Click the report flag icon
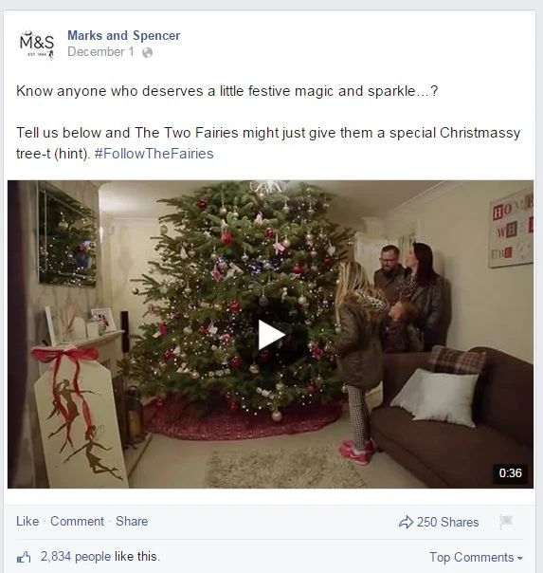 506,522
